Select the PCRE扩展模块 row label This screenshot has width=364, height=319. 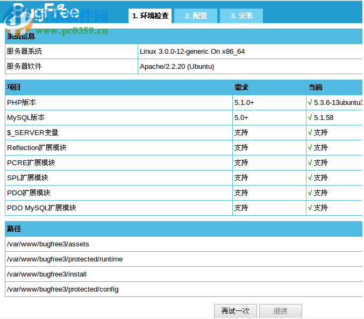pyautogui.click(x=31, y=162)
